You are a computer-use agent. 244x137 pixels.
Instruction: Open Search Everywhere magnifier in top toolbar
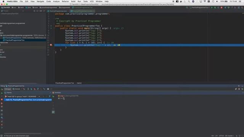(x=242, y=8)
